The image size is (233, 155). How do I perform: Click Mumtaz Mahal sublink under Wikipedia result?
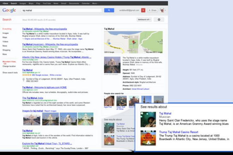(x=59, y=39)
